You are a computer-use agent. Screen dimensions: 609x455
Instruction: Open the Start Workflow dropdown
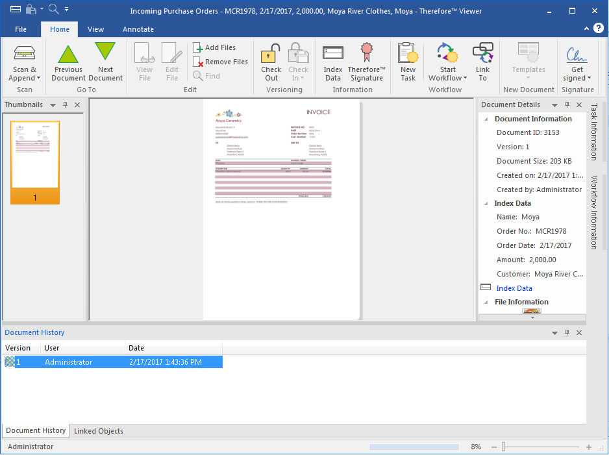pyautogui.click(x=447, y=78)
